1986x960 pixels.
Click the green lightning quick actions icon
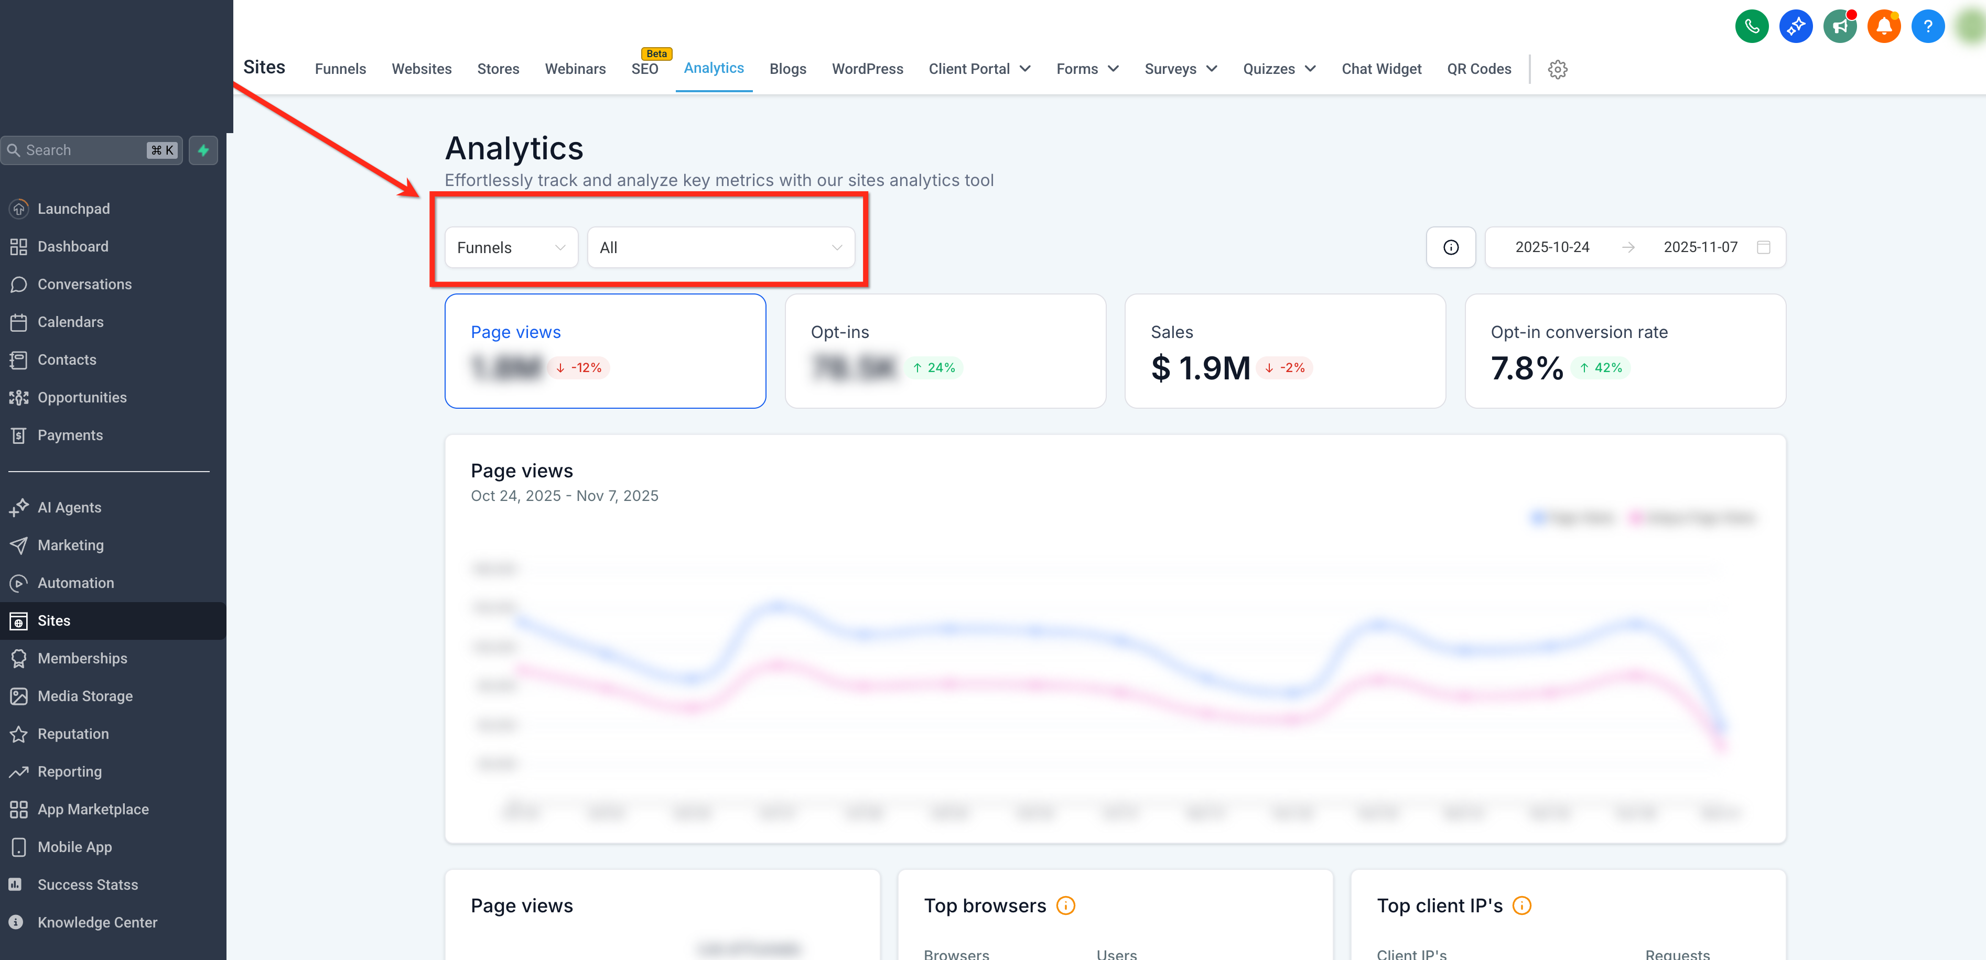coord(203,150)
